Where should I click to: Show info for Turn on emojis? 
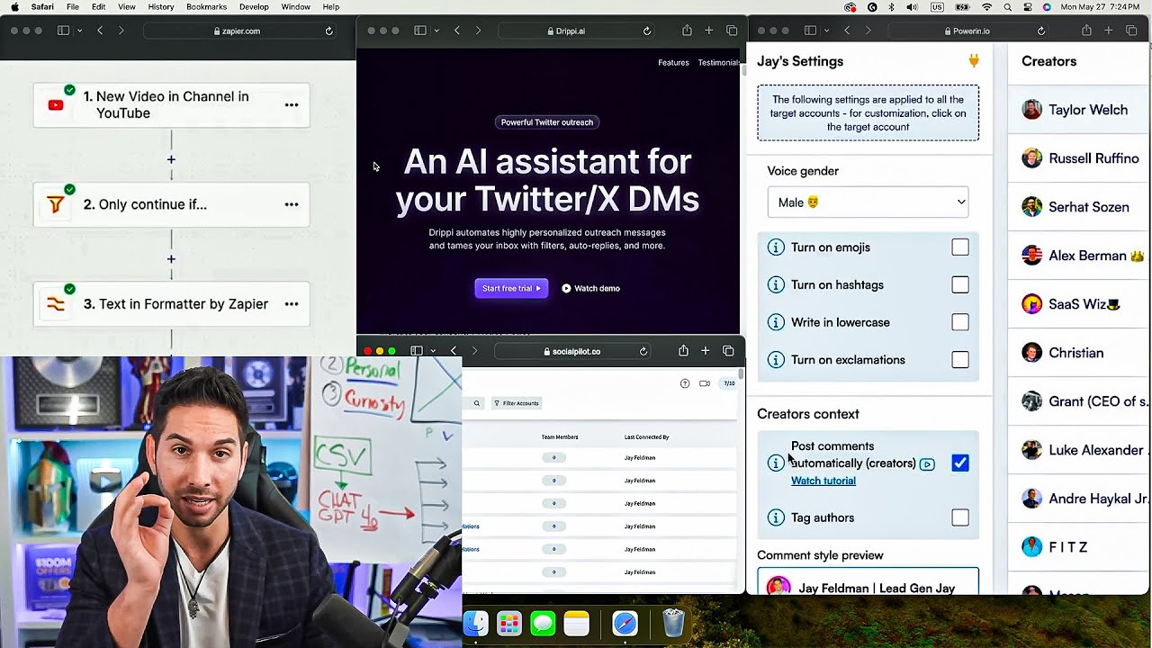click(x=776, y=247)
